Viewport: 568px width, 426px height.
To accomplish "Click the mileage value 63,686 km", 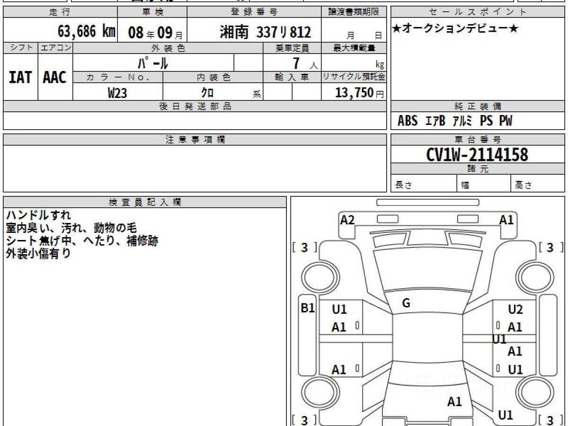I will point(87,32).
